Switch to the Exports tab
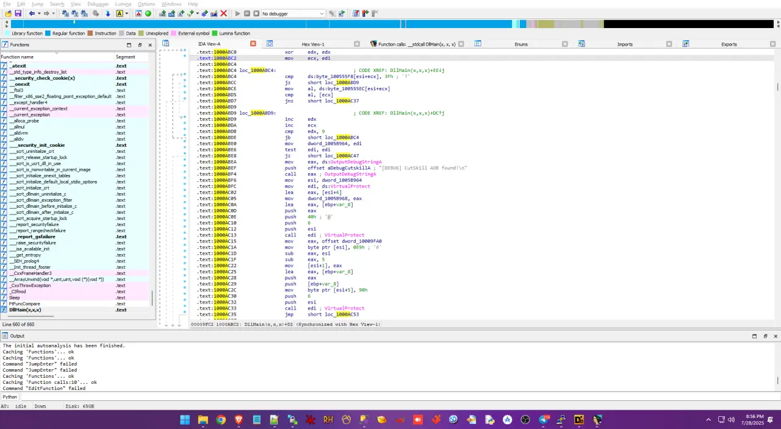Screen dimensions: 781x429 click(x=729, y=44)
